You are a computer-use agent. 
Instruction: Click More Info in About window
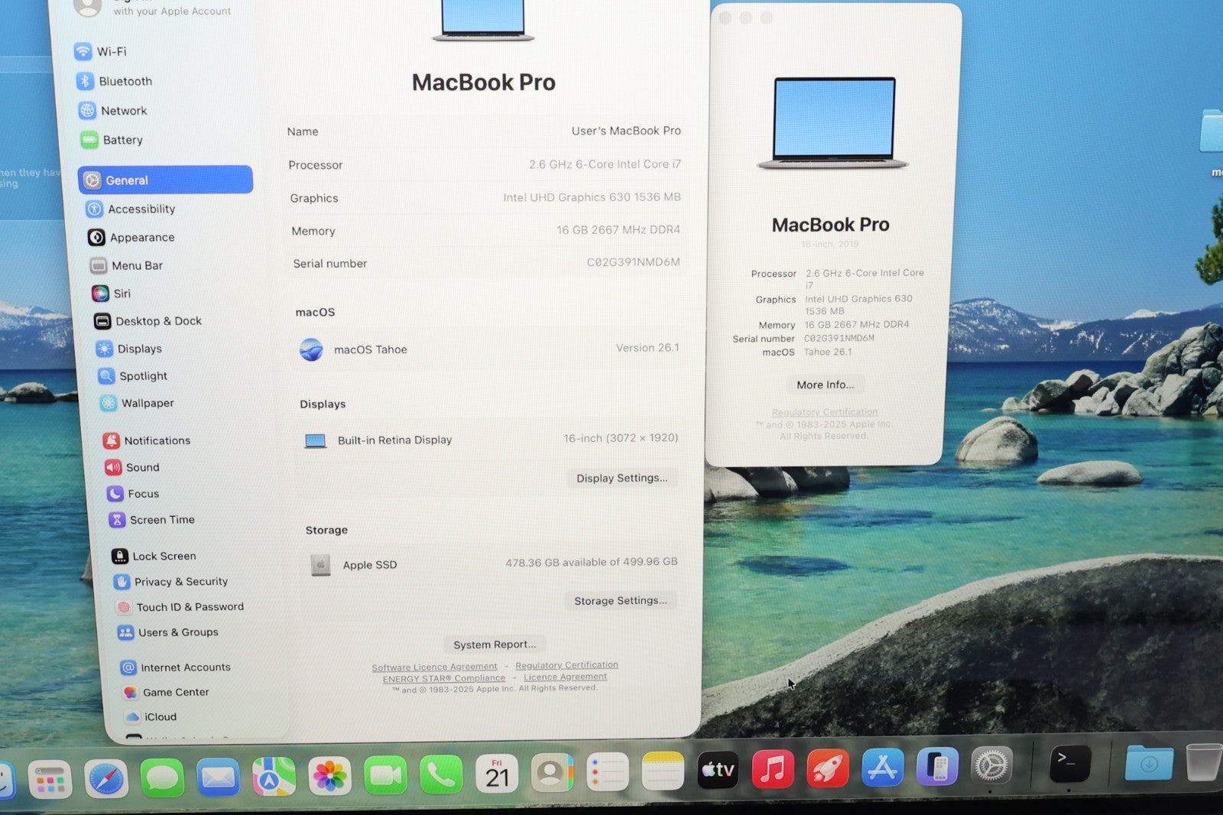[x=825, y=385]
